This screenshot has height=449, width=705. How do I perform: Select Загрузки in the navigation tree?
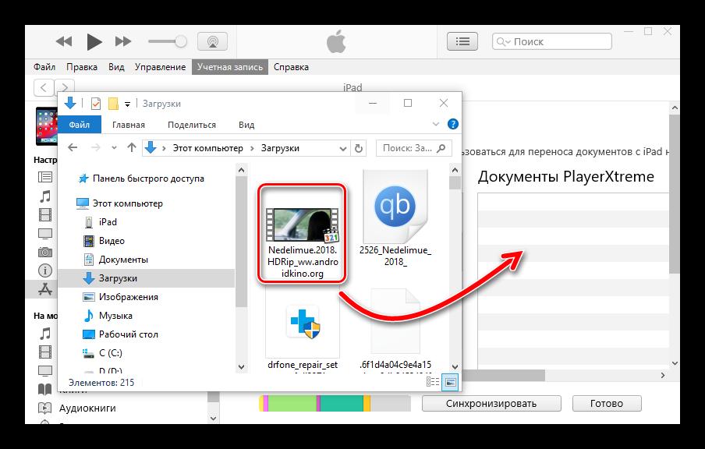pos(118,278)
